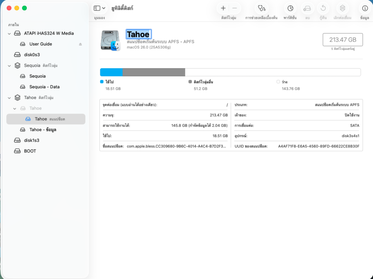The image size is (373, 279).
Task: Click the Unmount toolbar icon
Action: (x=342, y=8)
